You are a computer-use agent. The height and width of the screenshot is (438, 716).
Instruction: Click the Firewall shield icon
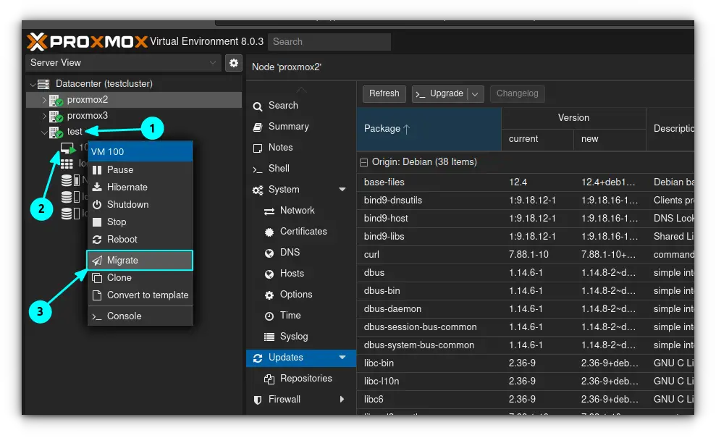(258, 400)
